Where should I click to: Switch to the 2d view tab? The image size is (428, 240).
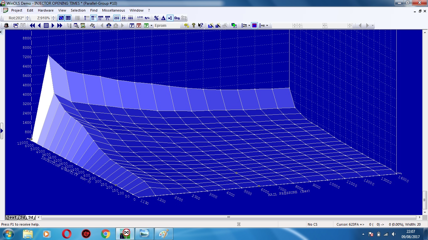23,217
